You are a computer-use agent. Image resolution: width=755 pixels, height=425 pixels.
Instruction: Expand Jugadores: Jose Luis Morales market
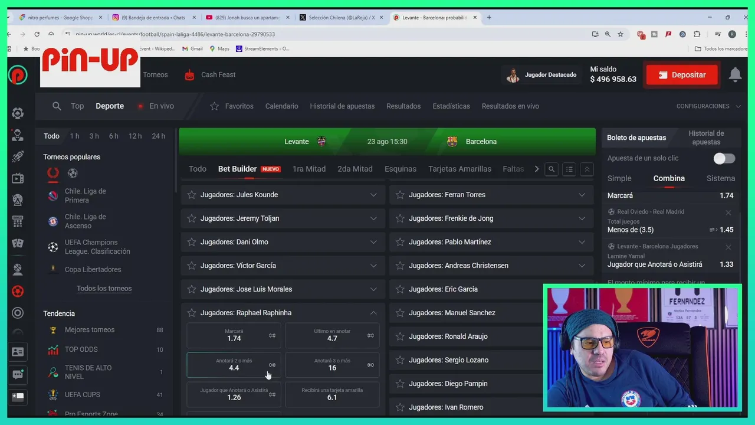[283, 289]
